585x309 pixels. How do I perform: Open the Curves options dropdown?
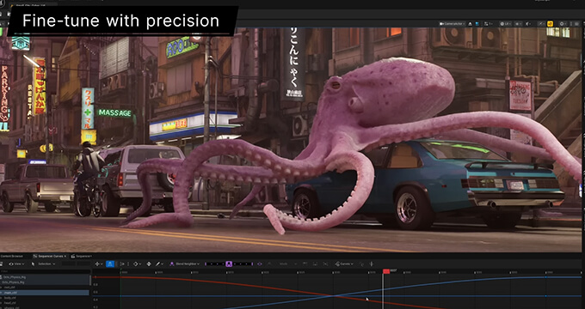click(344, 264)
